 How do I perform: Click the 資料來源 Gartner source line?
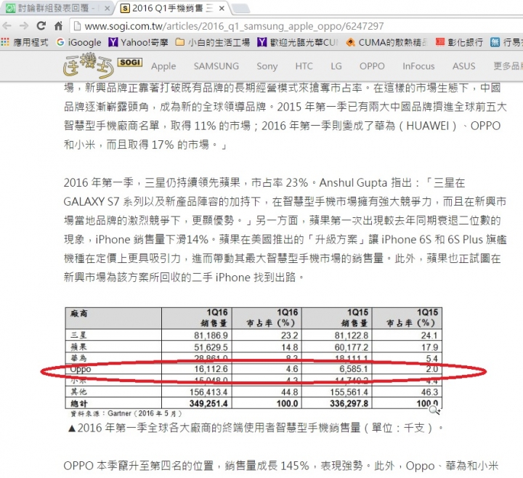point(126,413)
